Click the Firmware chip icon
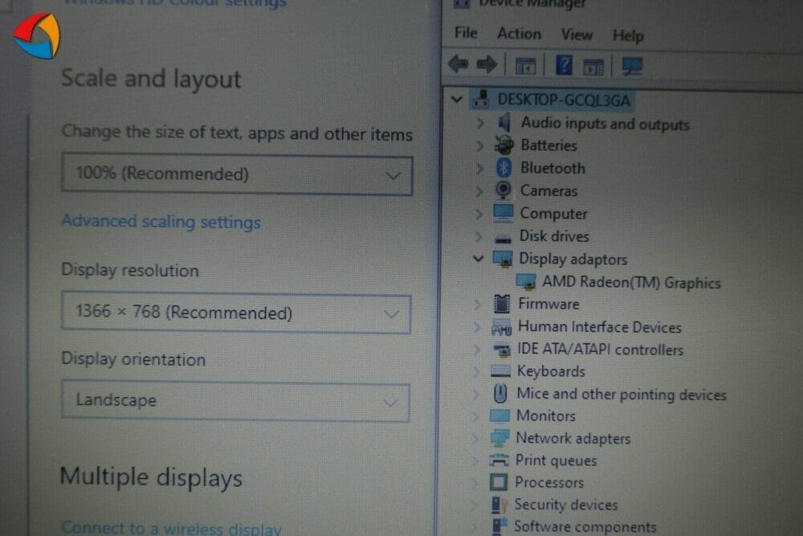The height and width of the screenshot is (536, 803). pyautogui.click(x=501, y=304)
